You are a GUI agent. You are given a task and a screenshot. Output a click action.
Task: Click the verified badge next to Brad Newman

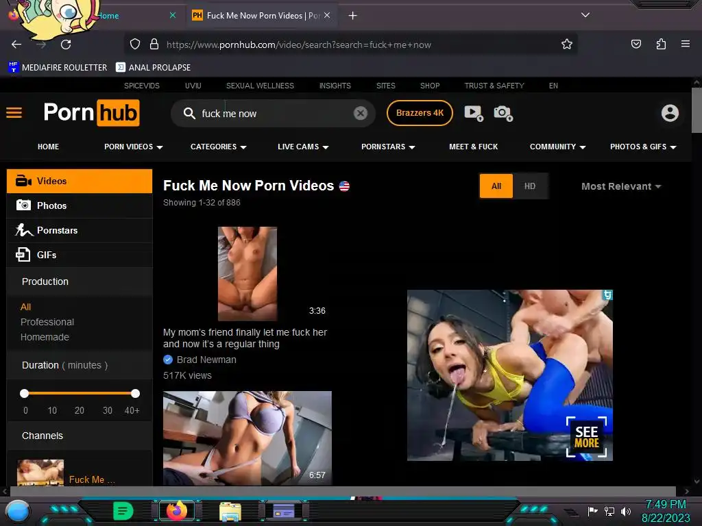pyautogui.click(x=168, y=359)
